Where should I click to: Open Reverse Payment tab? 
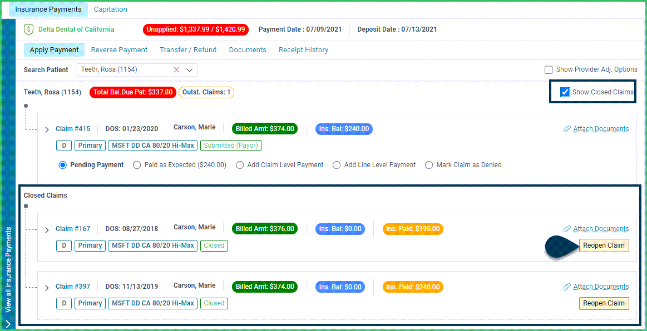[119, 50]
